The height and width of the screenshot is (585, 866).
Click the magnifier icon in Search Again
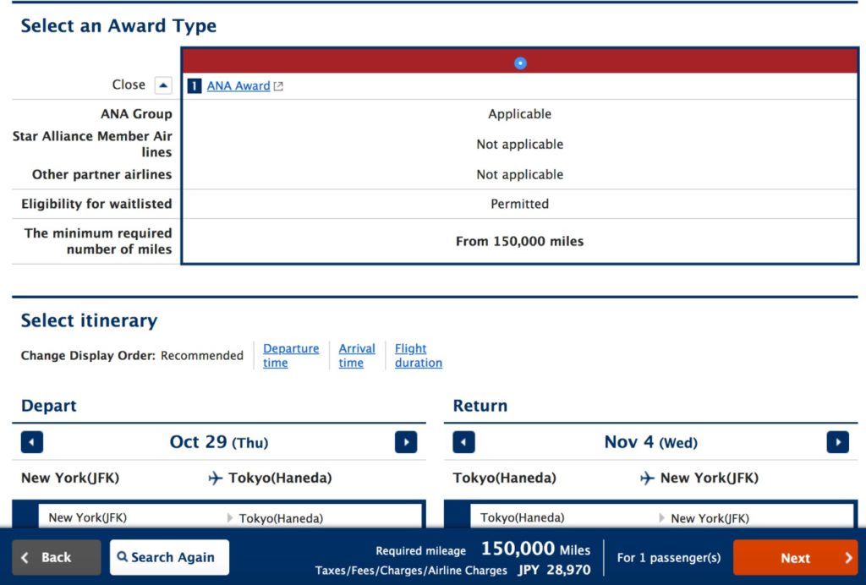coord(122,557)
